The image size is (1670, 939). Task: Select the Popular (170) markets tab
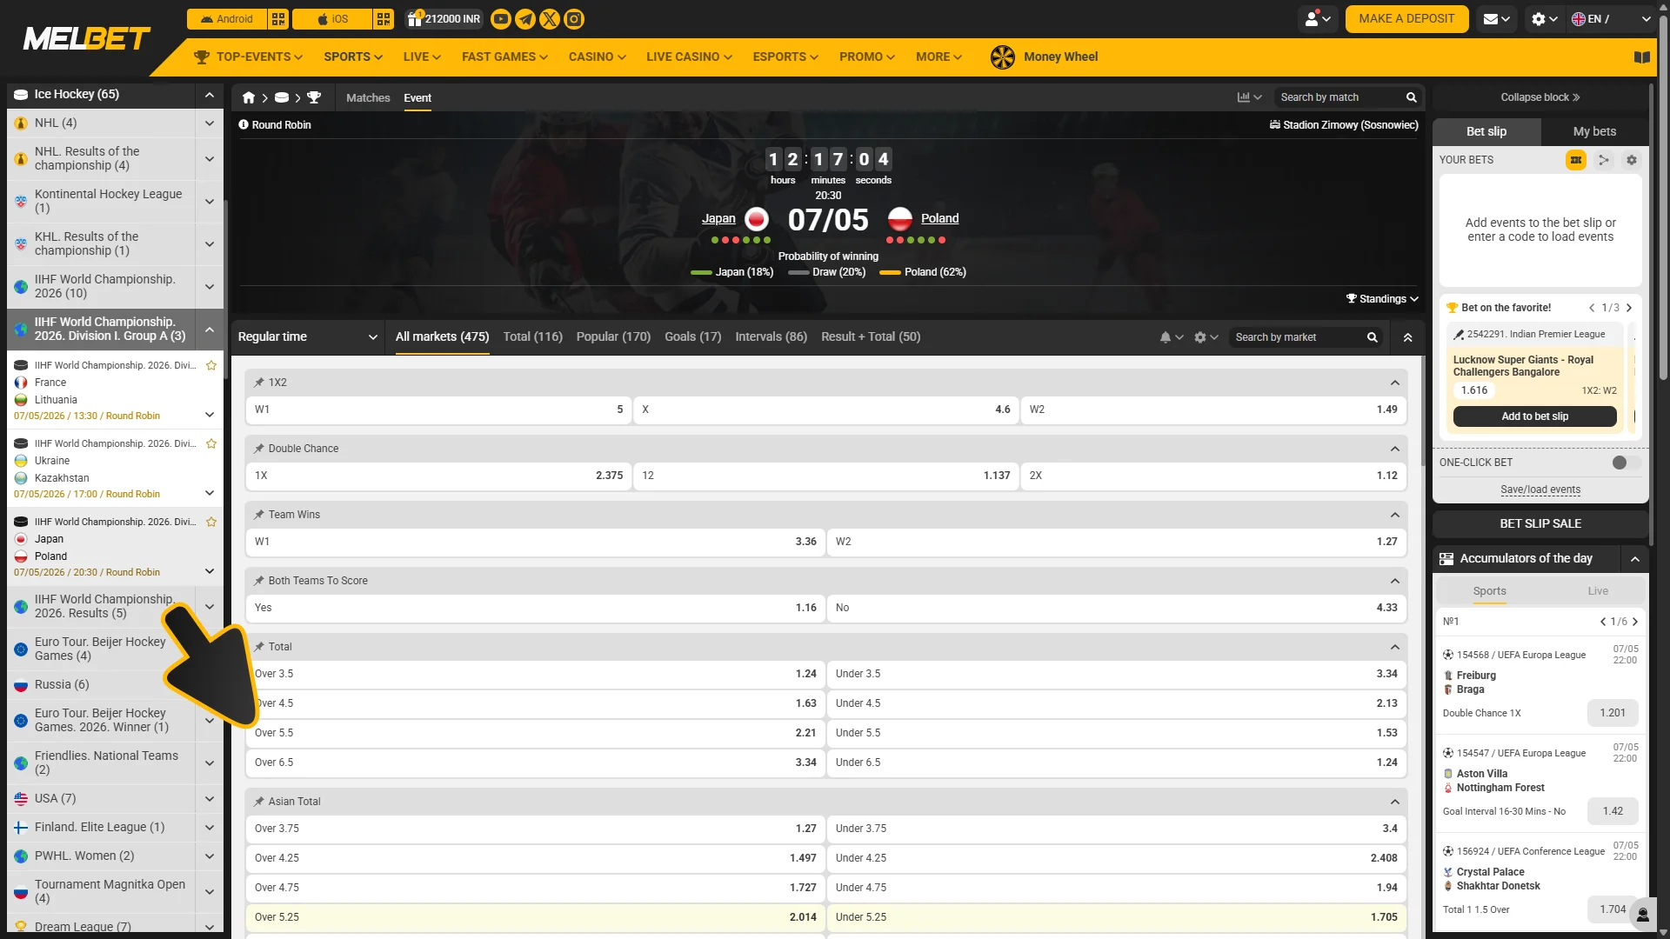pos(613,337)
